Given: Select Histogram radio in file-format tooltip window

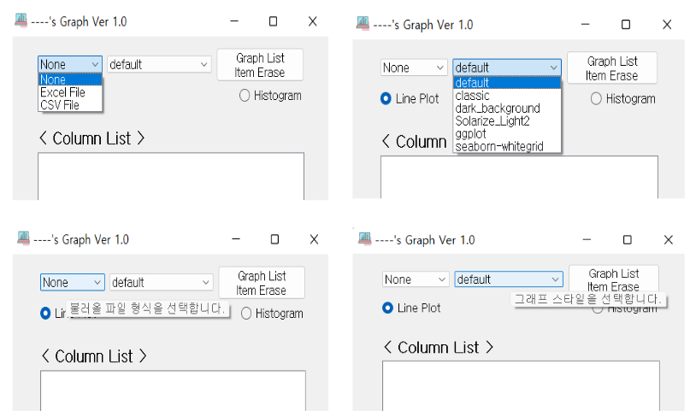Looking at the screenshot, I should [x=273, y=314].
